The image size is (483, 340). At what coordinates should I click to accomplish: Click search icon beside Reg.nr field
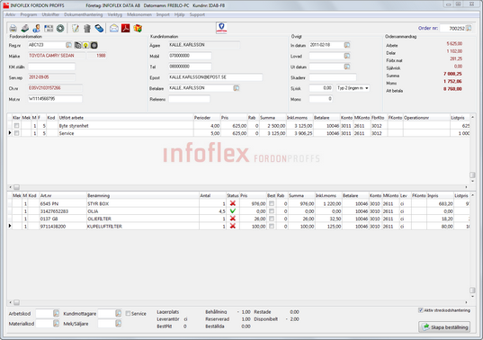(68, 45)
